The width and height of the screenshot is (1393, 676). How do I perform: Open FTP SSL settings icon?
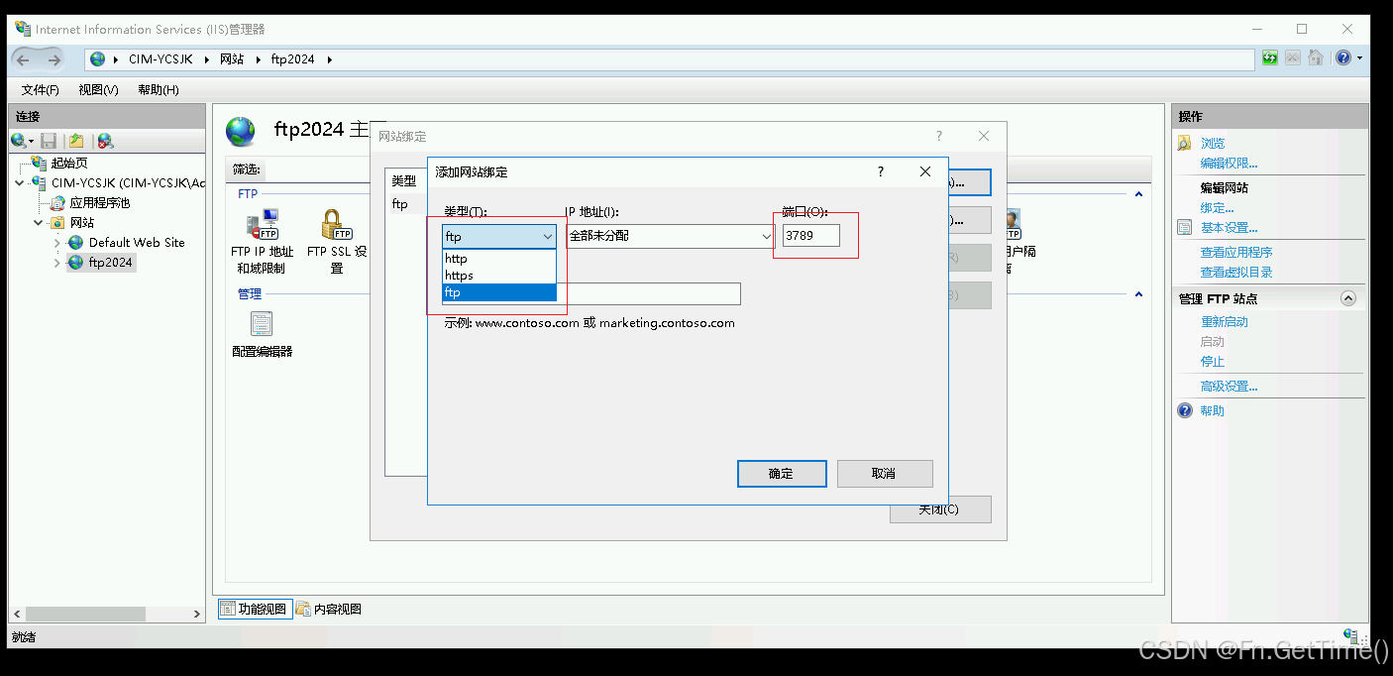[337, 225]
